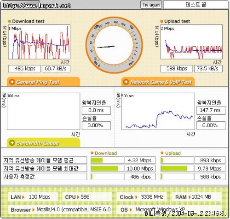Image resolution: width=230 pixels, height=219 pixels.
Task: Select the 60.7 kB/s download value
Action: coord(56,69)
